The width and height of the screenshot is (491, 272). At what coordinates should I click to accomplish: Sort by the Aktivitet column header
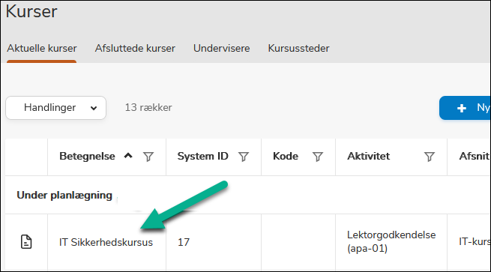pyautogui.click(x=368, y=156)
